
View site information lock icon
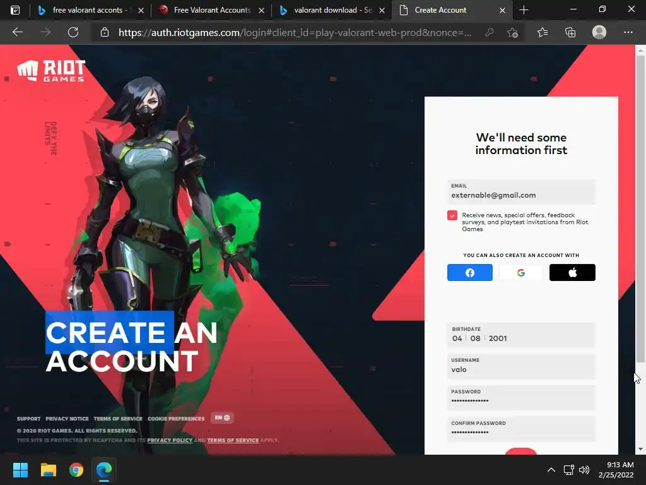tap(105, 32)
